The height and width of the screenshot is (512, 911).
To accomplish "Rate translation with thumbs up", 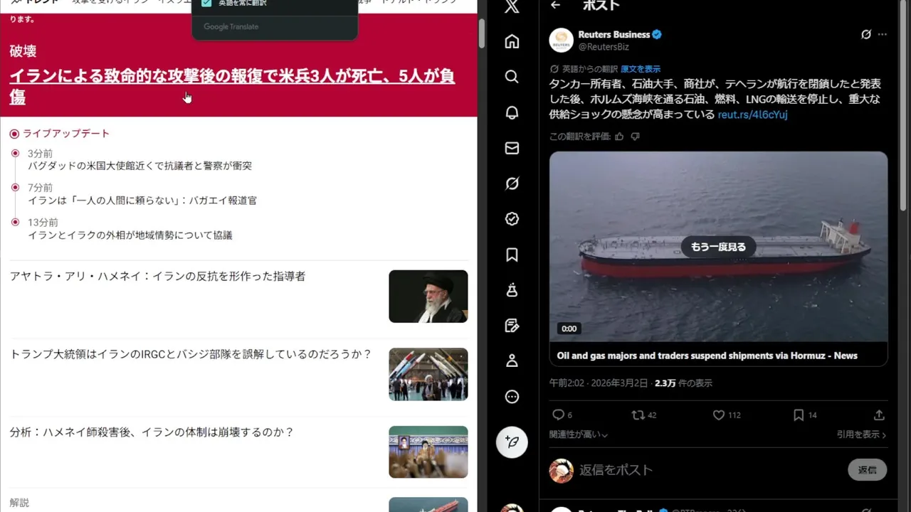I will pyautogui.click(x=619, y=137).
